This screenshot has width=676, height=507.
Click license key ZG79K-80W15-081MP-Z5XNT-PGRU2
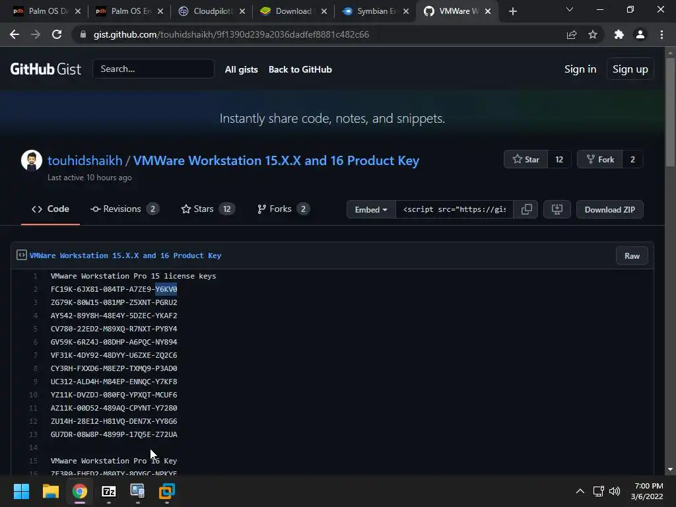(x=114, y=302)
